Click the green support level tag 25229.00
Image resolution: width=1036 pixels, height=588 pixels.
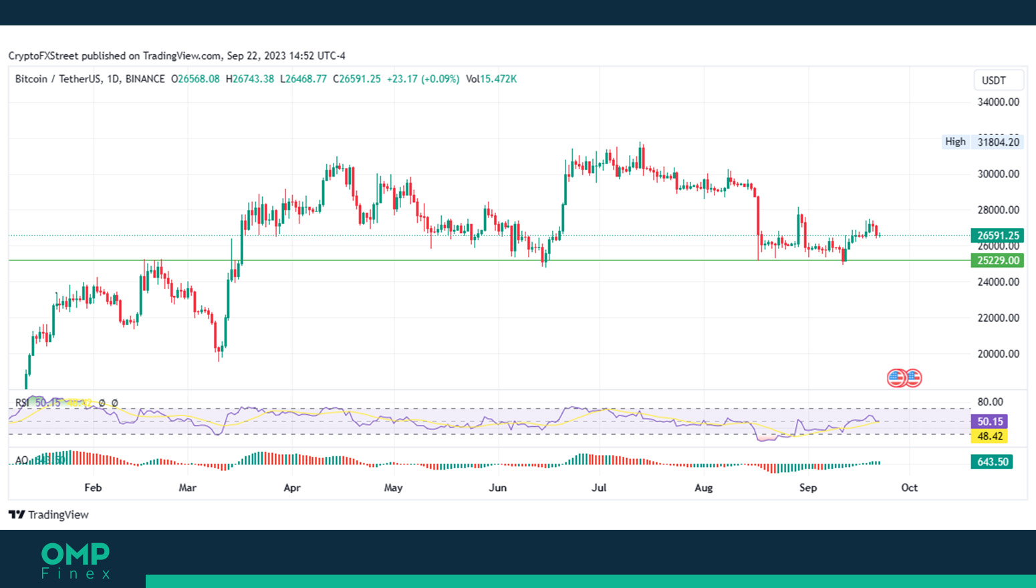pyautogui.click(x=997, y=261)
